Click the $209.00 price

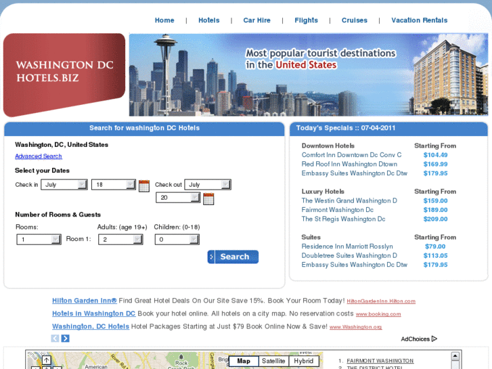[435, 219]
